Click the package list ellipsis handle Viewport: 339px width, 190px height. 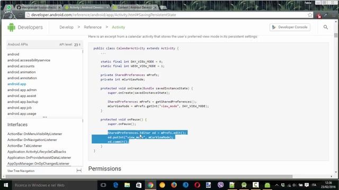point(44,117)
